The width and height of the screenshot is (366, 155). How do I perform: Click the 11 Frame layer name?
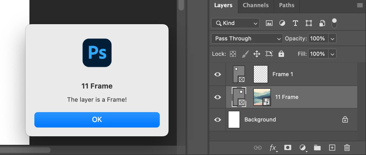pyautogui.click(x=287, y=97)
